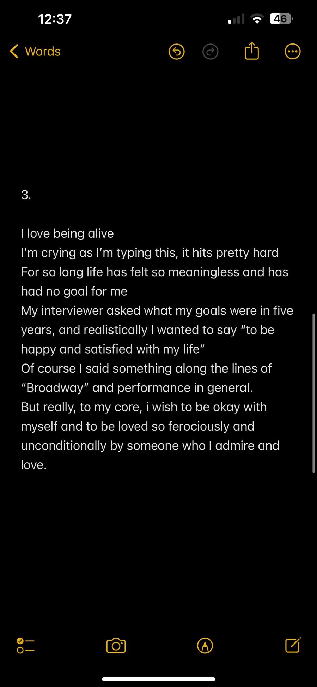Tap the cellular signal bars icon

coord(236,19)
